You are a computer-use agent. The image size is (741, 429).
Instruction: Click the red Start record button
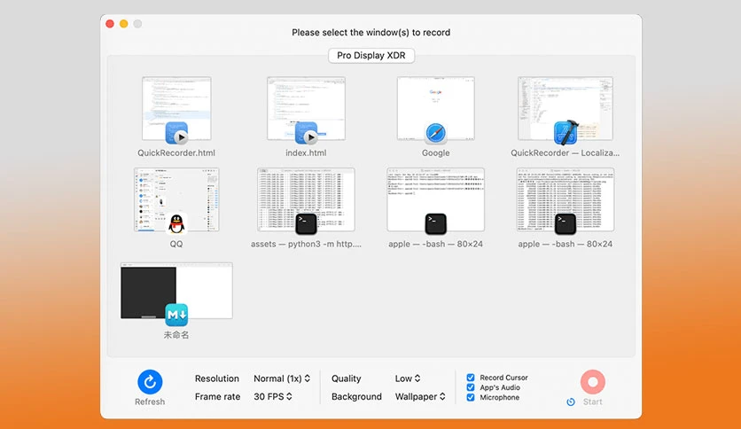[593, 382]
